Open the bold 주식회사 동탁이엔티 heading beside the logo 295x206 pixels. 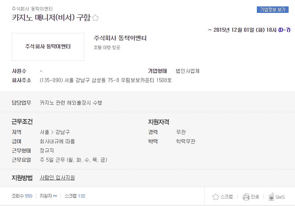pyautogui.click(x=120, y=38)
